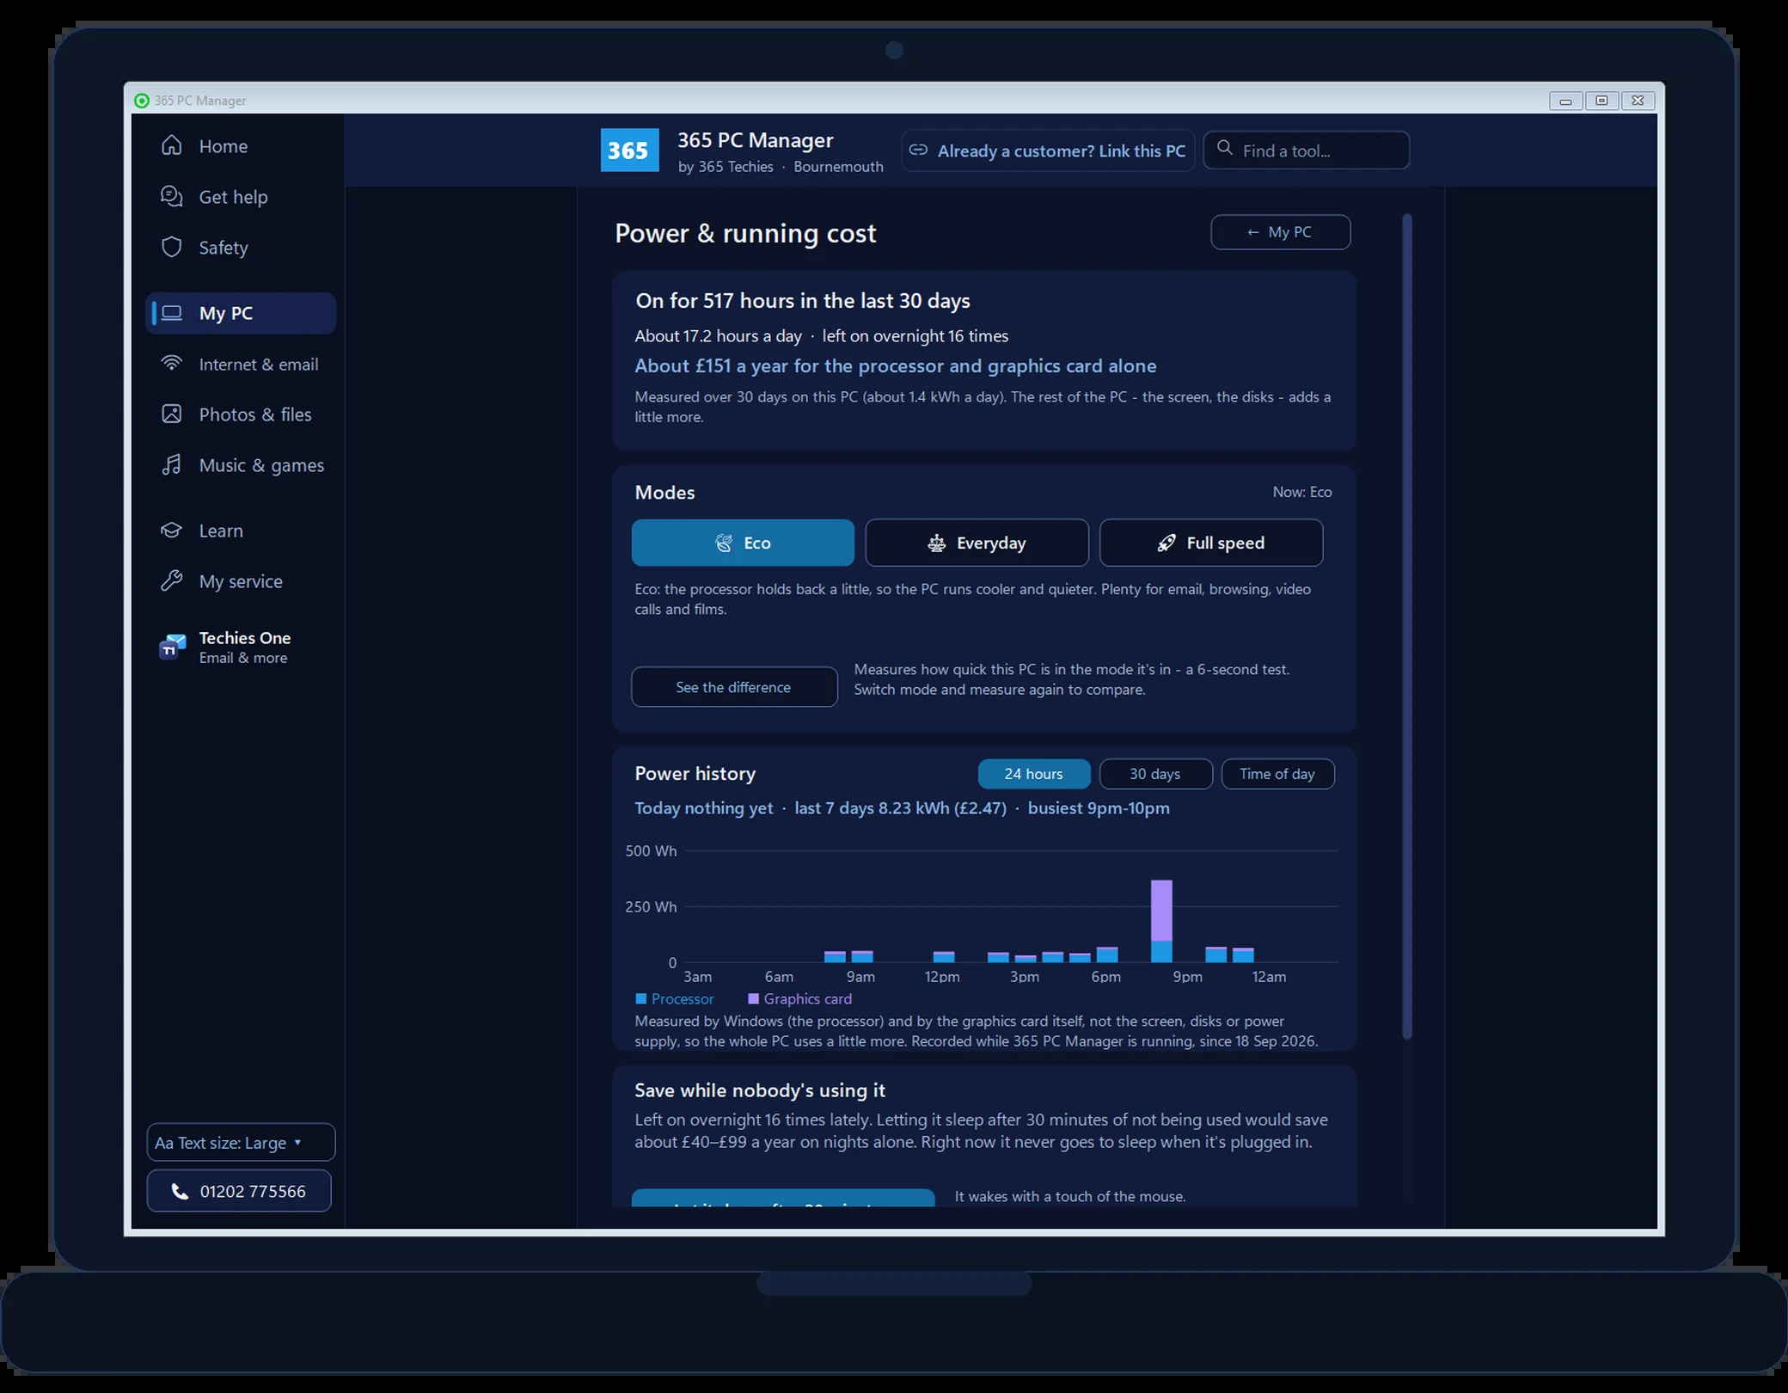Screen dimensions: 1788x1393
Task: Click the 365 logo tile
Action: pos(629,150)
